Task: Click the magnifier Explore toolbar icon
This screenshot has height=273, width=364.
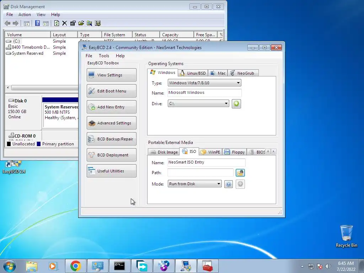Action: (x=89, y=23)
